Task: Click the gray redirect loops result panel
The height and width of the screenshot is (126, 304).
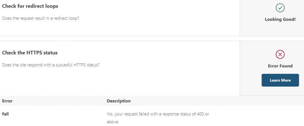Action: 272,18
